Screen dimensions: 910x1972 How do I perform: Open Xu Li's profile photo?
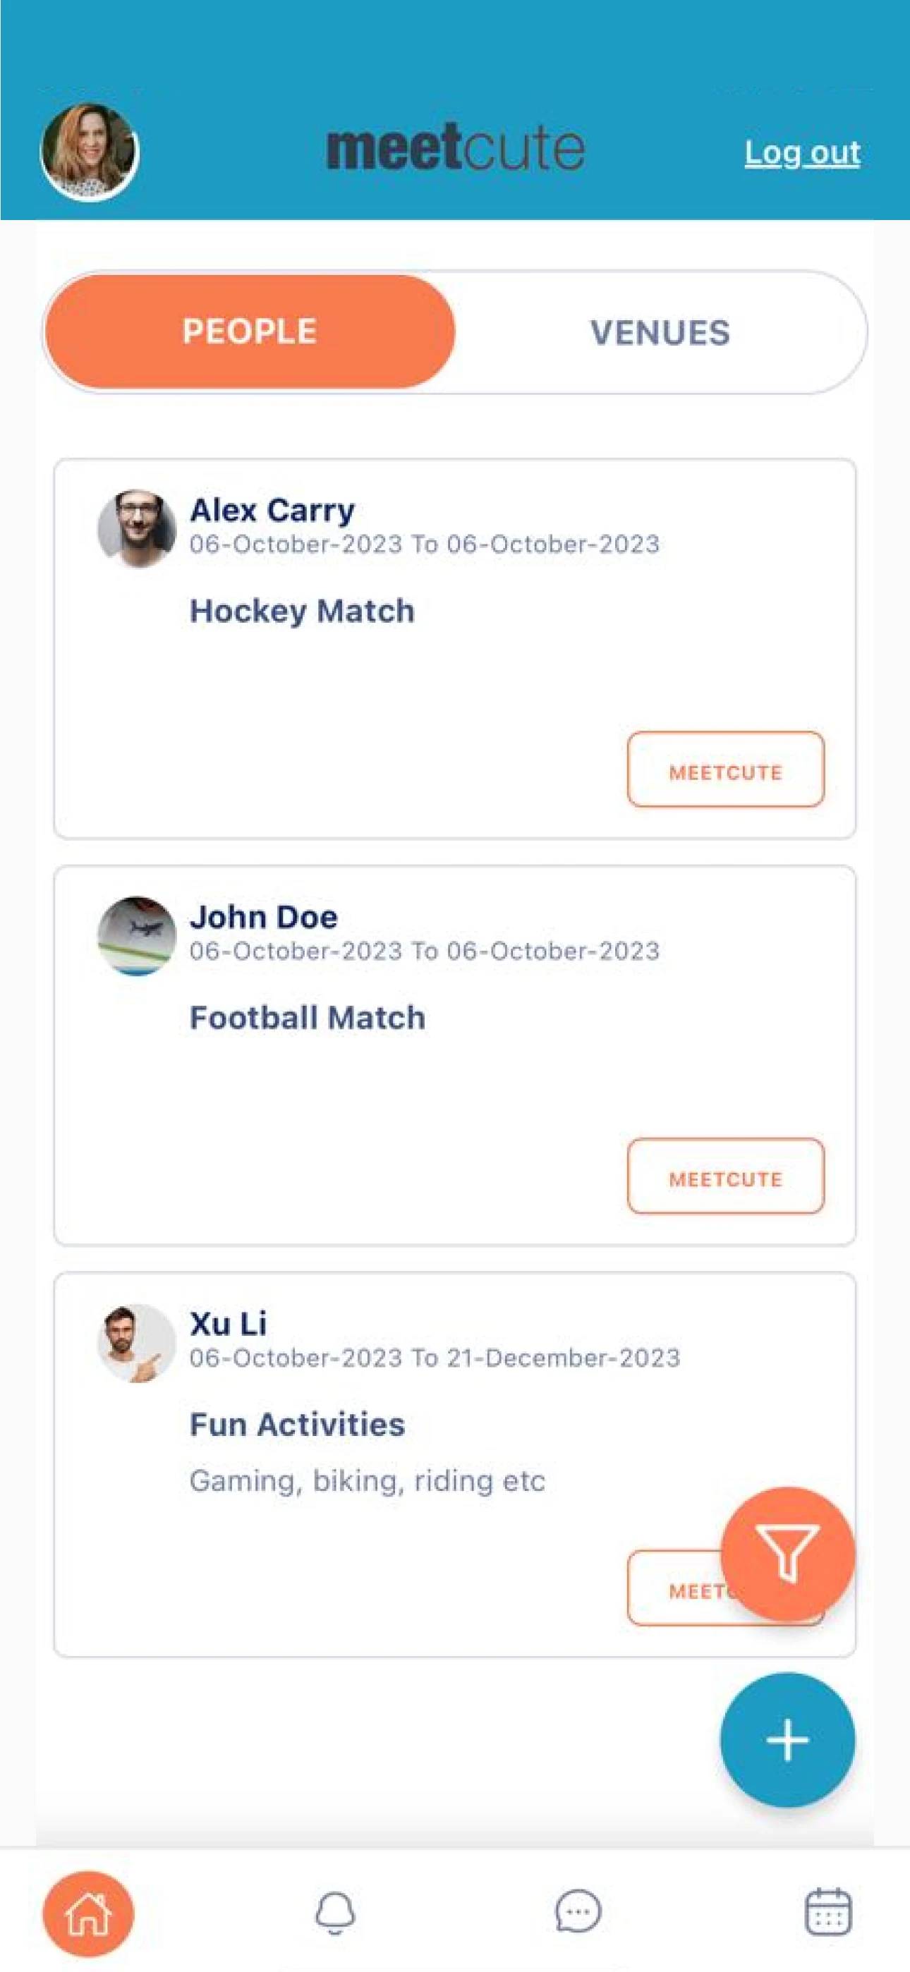pyautogui.click(x=136, y=1343)
